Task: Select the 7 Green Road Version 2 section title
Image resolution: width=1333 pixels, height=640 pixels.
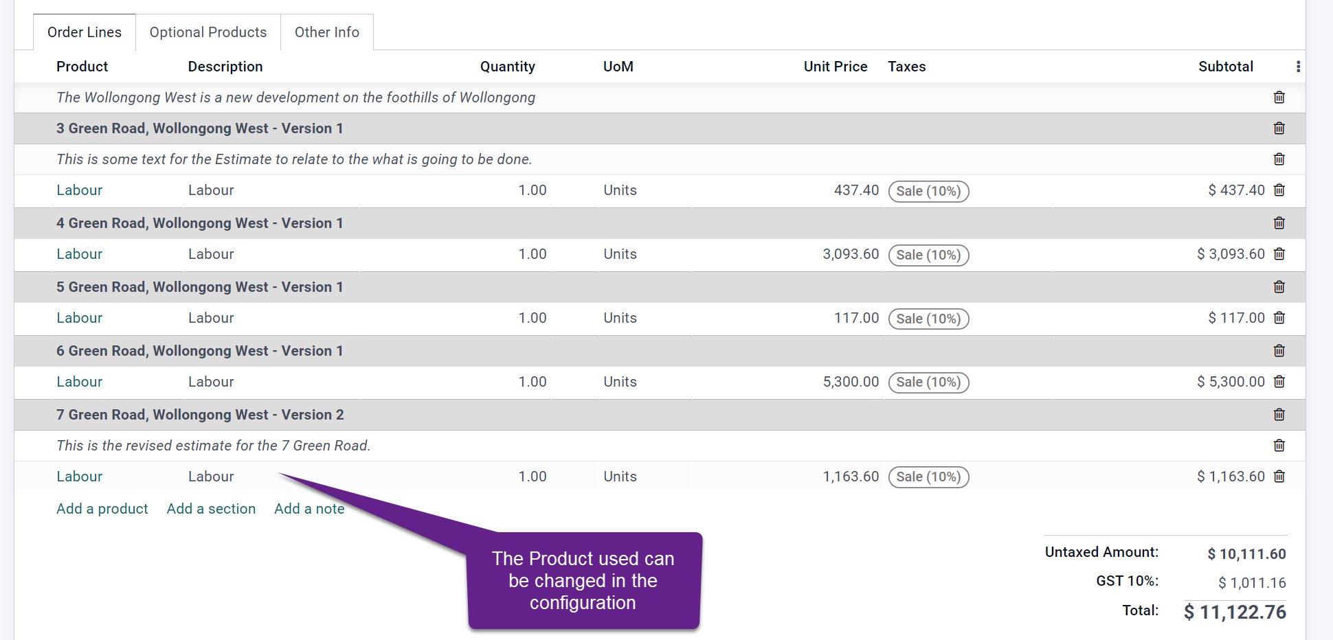Action: click(200, 415)
